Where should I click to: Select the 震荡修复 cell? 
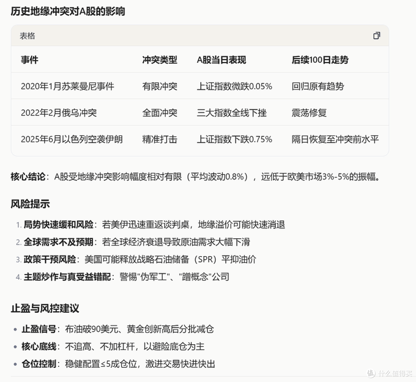(x=309, y=113)
